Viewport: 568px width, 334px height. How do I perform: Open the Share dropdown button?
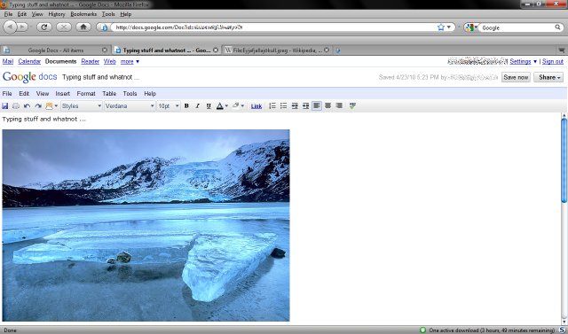coord(548,77)
